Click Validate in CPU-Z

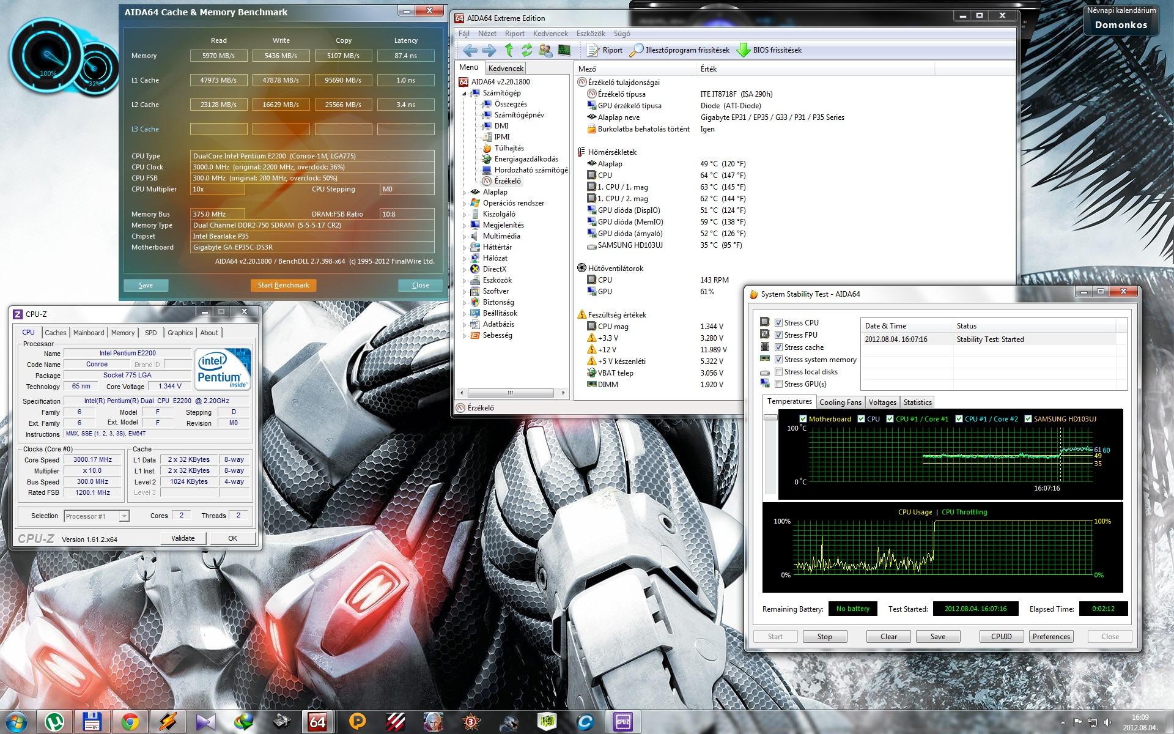point(183,538)
